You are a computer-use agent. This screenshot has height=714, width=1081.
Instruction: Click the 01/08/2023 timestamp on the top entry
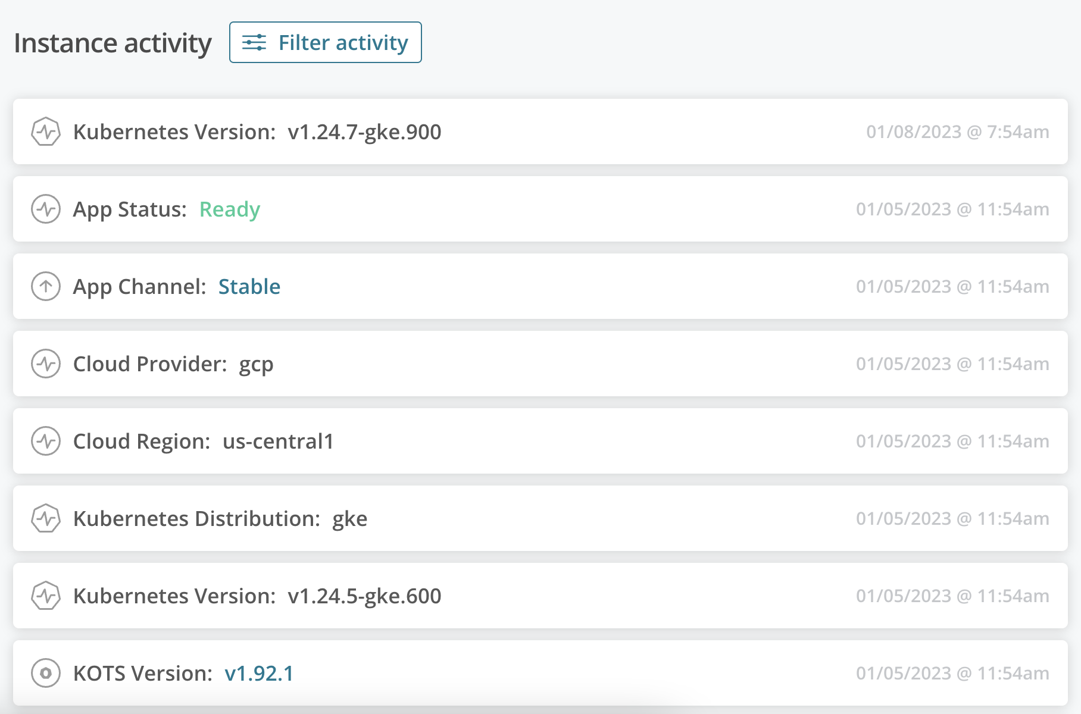(958, 132)
